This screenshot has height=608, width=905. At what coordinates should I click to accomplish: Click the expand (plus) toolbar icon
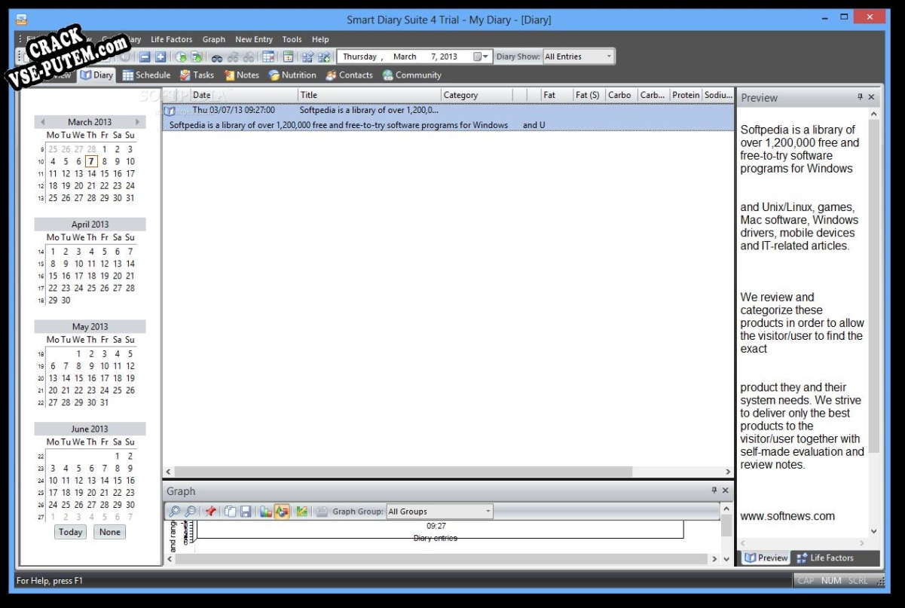[x=160, y=57]
